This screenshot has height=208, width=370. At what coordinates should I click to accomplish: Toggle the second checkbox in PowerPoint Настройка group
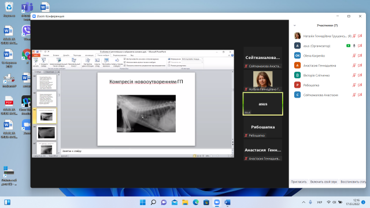[x=125, y=62]
